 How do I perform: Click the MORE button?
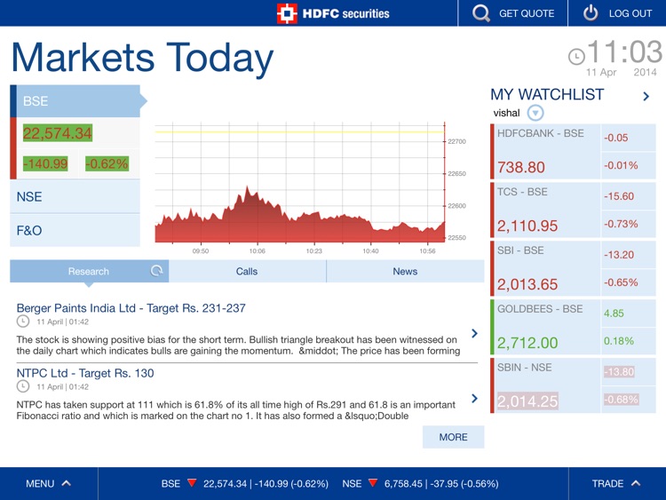tap(453, 437)
